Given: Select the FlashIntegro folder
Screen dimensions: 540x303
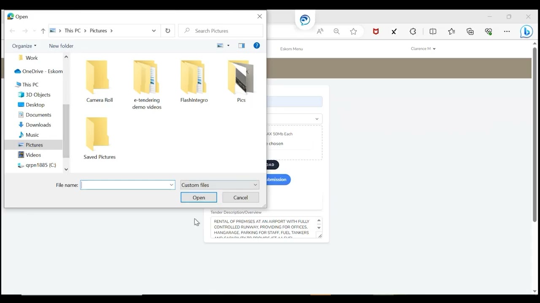Looking at the screenshot, I should click(x=194, y=81).
